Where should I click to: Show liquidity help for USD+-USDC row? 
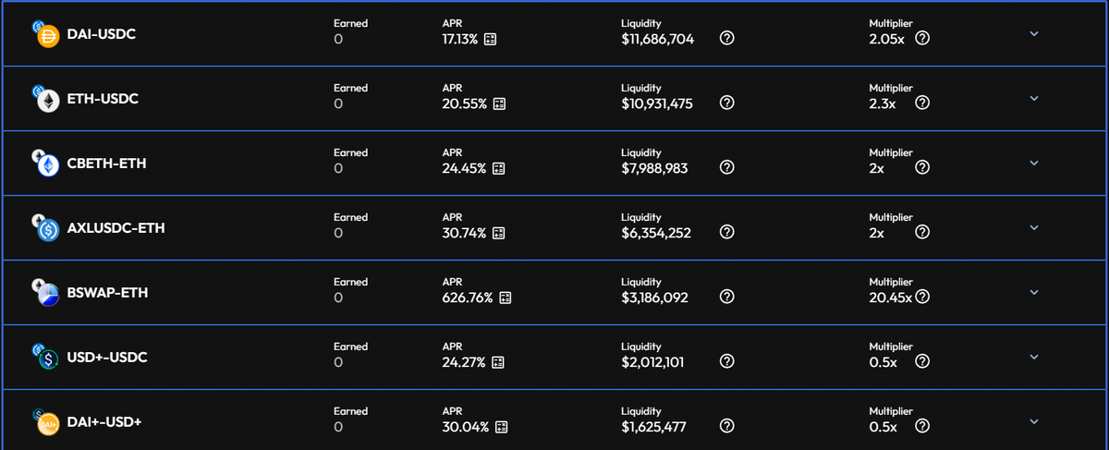click(726, 362)
